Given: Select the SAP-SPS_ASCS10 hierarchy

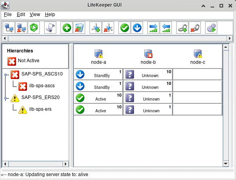Looking at the screenshot, I should pos(42,74).
